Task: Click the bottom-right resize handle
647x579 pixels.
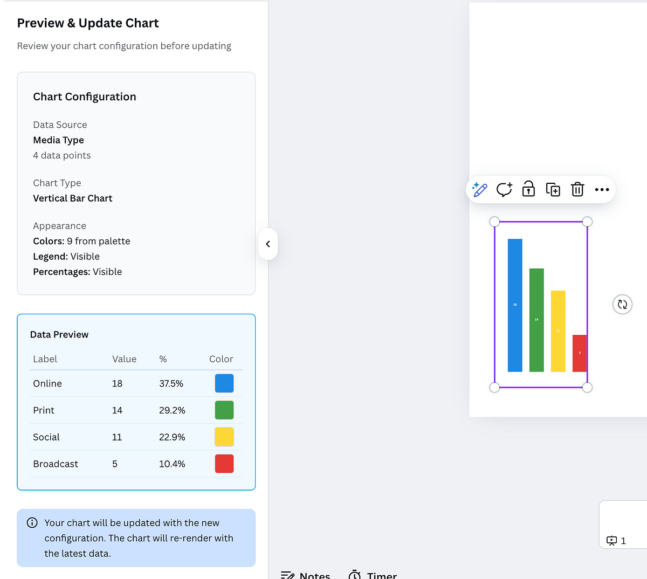Action: 587,387
